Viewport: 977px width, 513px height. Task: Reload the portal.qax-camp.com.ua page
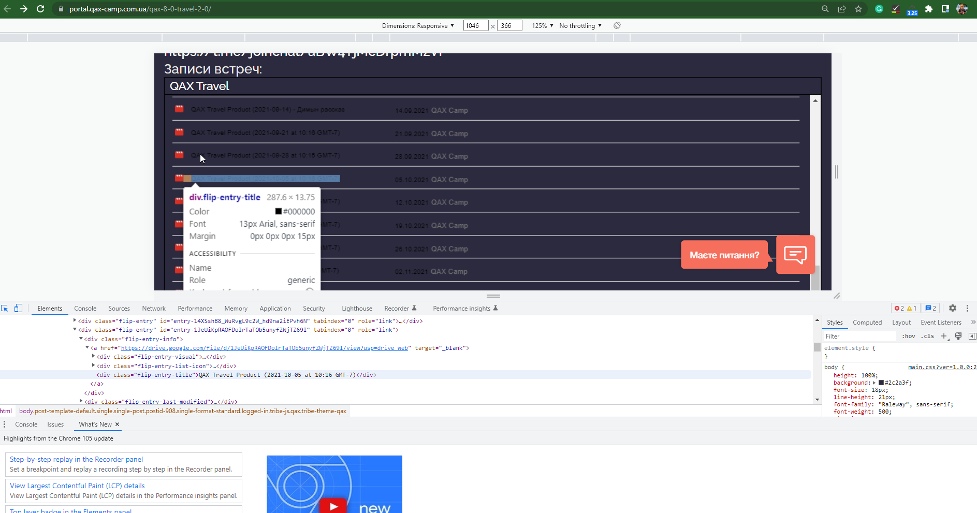pos(41,9)
